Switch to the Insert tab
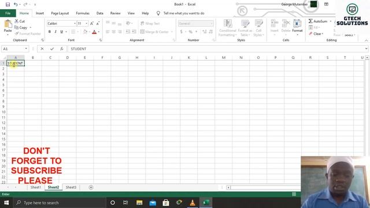Viewport: 370px width, 208px height. 40,13
